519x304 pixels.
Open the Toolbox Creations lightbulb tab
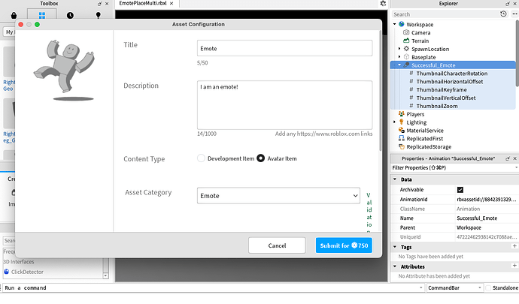[x=97, y=15]
